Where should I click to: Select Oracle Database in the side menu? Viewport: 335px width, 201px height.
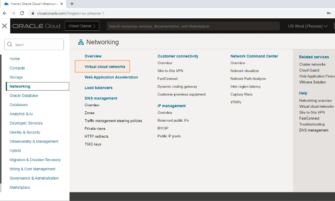[24, 95]
